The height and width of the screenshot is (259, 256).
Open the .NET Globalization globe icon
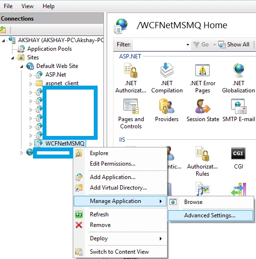238,70
